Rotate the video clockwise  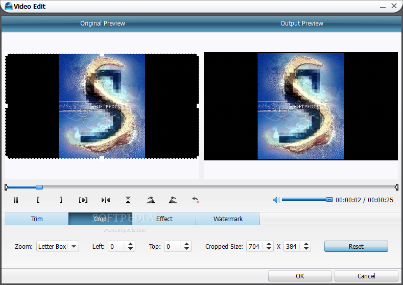(x=151, y=200)
